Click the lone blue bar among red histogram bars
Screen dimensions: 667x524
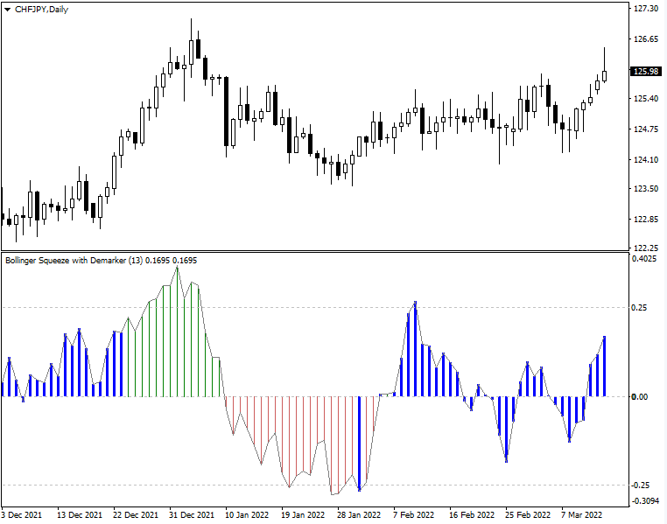tap(359, 444)
